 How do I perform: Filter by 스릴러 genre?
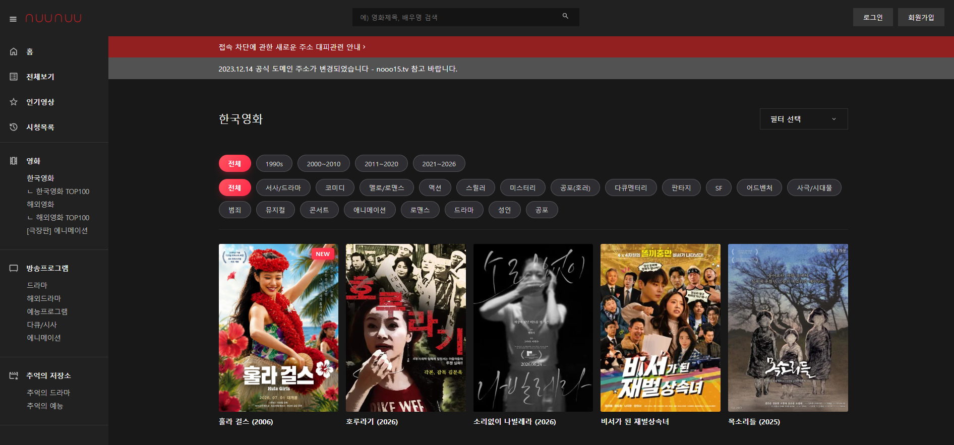(475, 187)
